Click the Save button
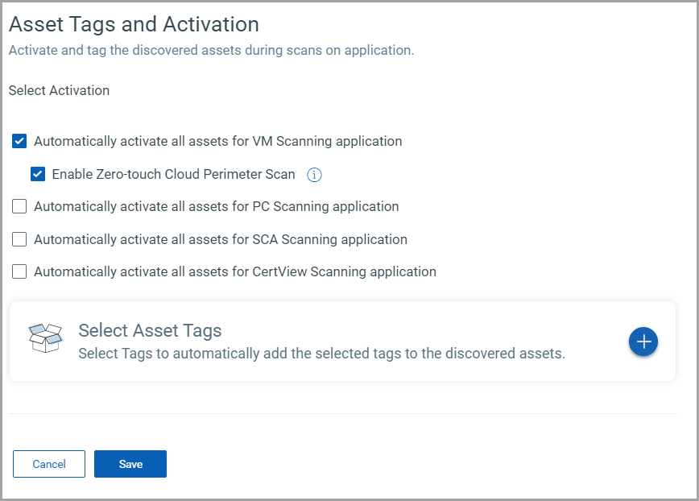Image resolution: width=699 pixels, height=501 pixels. click(130, 464)
